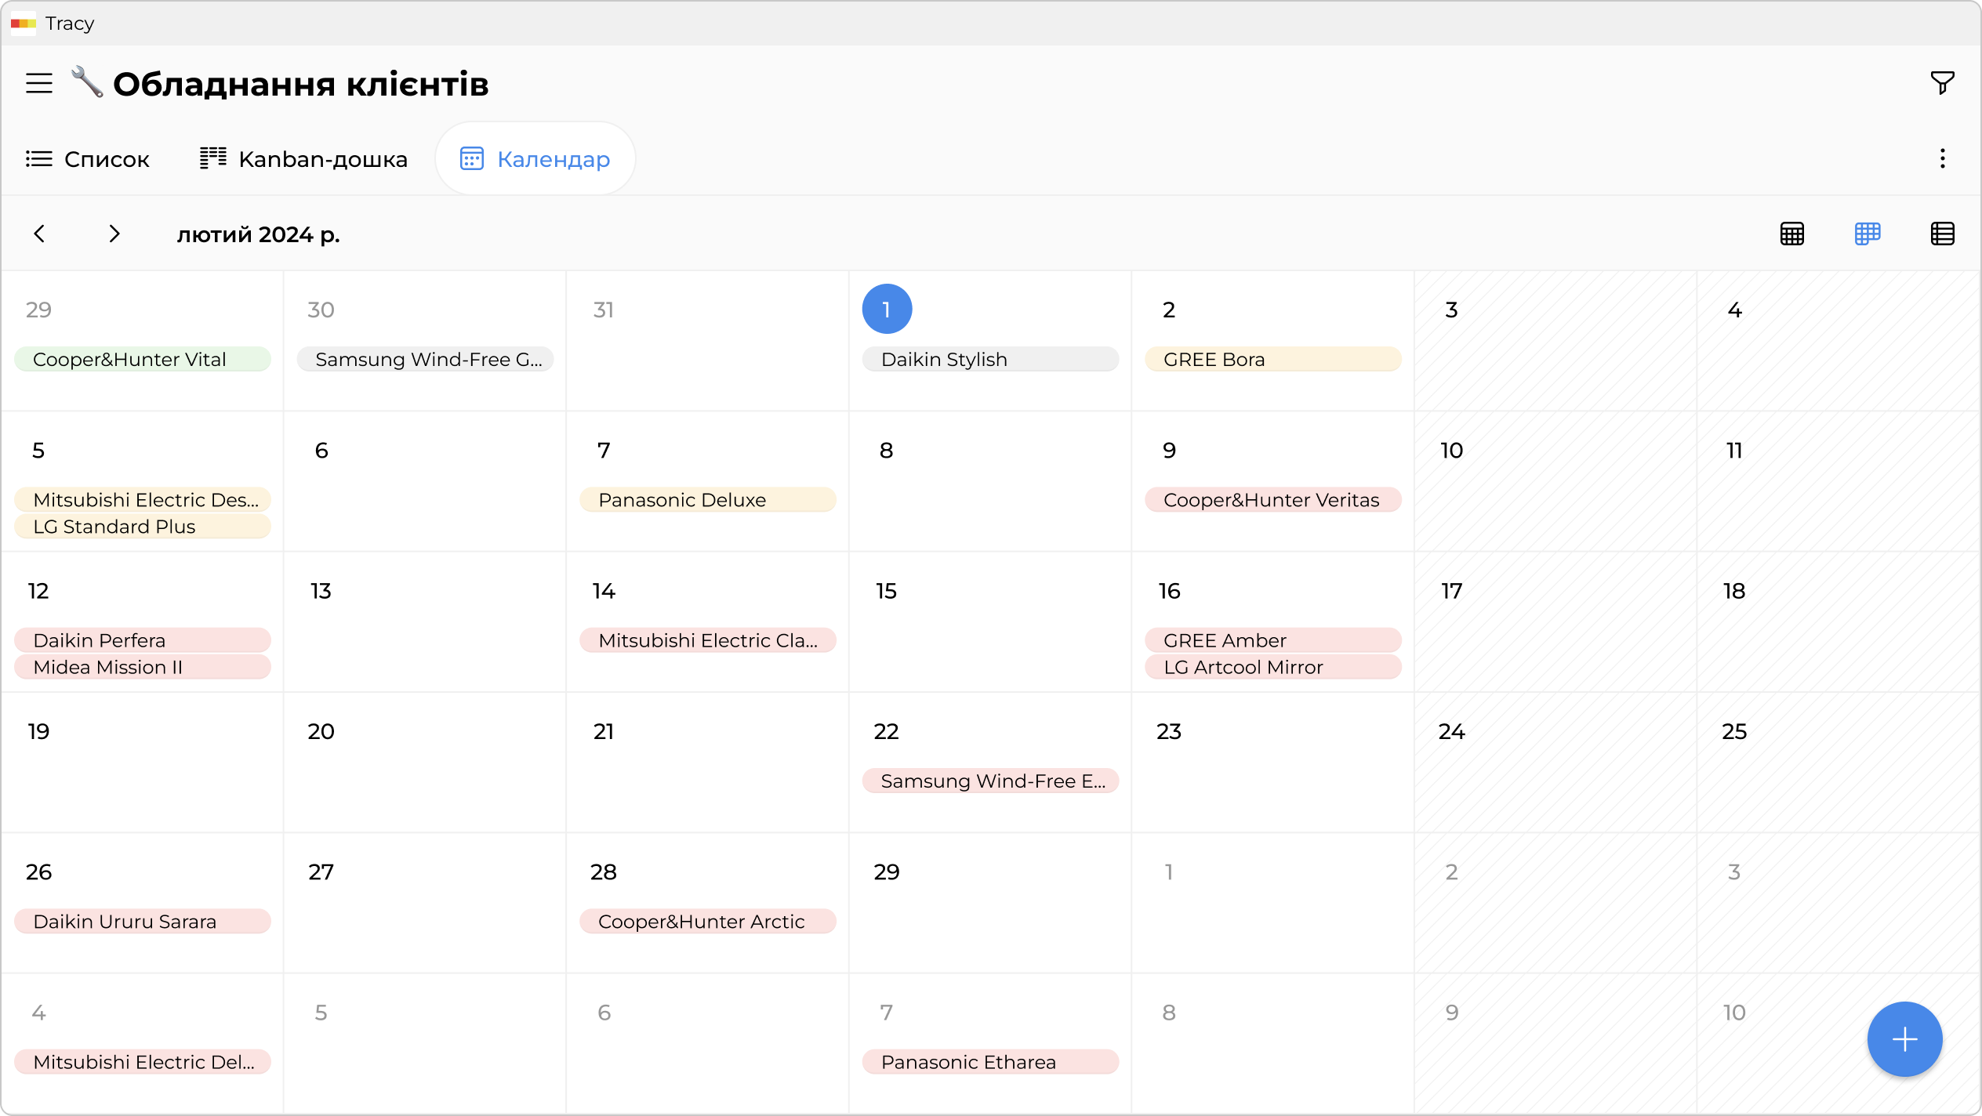The height and width of the screenshot is (1116, 1982).
Task: Select the Cooper&Hunter Vital green event
Action: pyautogui.click(x=142, y=359)
